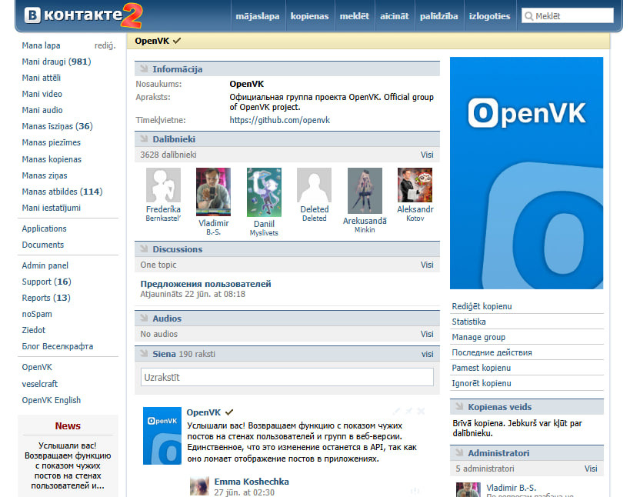
Task: Click Manage group
Action: coord(478,337)
